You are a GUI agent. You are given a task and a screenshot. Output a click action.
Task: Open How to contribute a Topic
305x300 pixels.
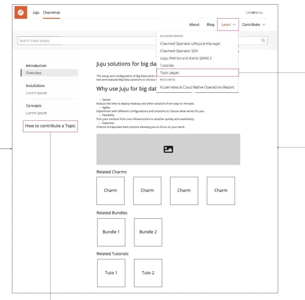point(50,126)
